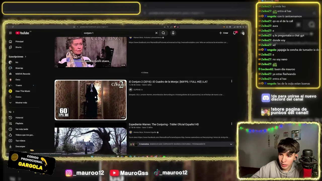Screen dimensions: 322x181
Task: Expand the Suscripciones section header
Action: (17, 57)
